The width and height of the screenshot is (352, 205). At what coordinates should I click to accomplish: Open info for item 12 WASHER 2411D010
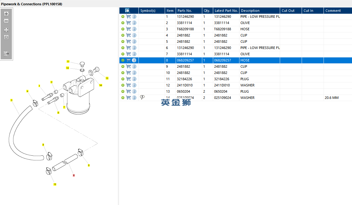pos(134,85)
